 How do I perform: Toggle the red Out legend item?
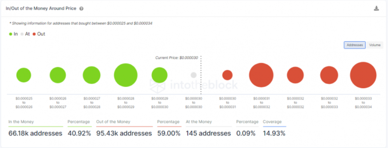[x=39, y=34]
